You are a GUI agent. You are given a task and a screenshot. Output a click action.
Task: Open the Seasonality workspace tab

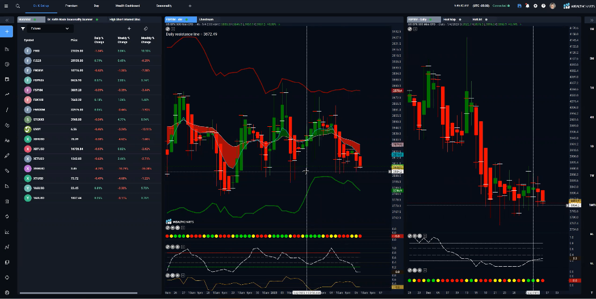point(164,6)
